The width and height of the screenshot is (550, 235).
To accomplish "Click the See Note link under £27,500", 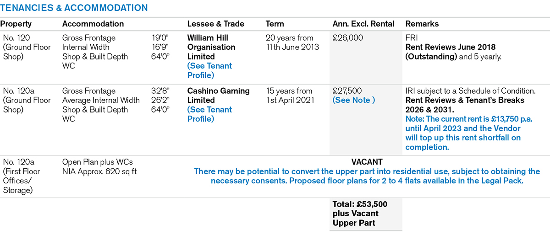I will (x=353, y=100).
